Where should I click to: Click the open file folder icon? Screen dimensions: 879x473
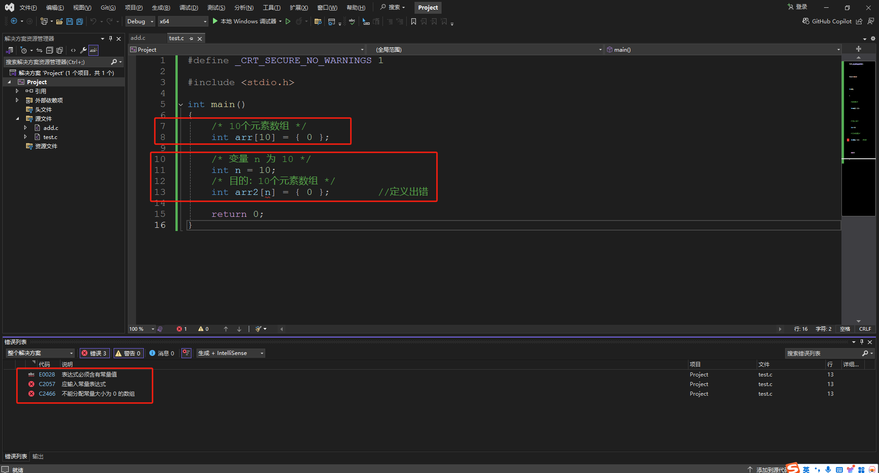[60, 21]
